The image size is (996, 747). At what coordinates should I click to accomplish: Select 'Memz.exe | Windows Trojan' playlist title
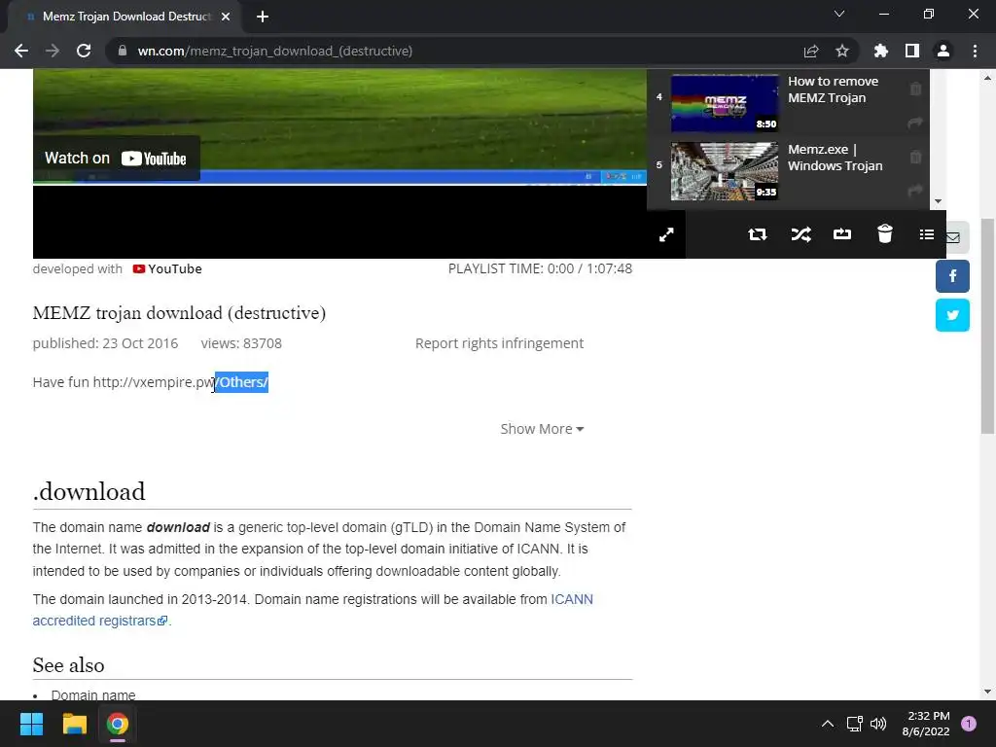click(x=836, y=158)
